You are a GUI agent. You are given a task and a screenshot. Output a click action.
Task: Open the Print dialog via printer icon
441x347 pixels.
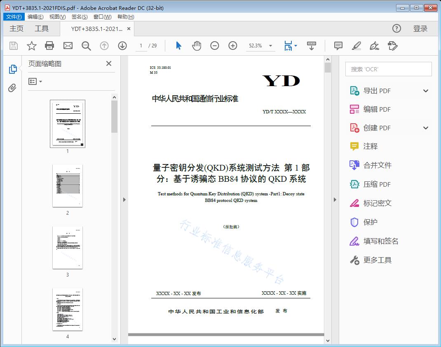[49, 46]
